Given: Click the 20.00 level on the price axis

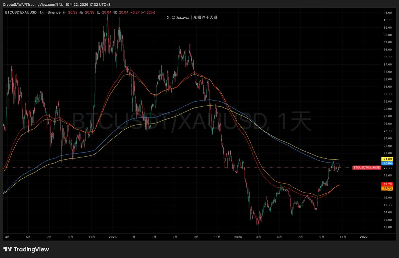Looking at the screenshot, I should (388, 168).
